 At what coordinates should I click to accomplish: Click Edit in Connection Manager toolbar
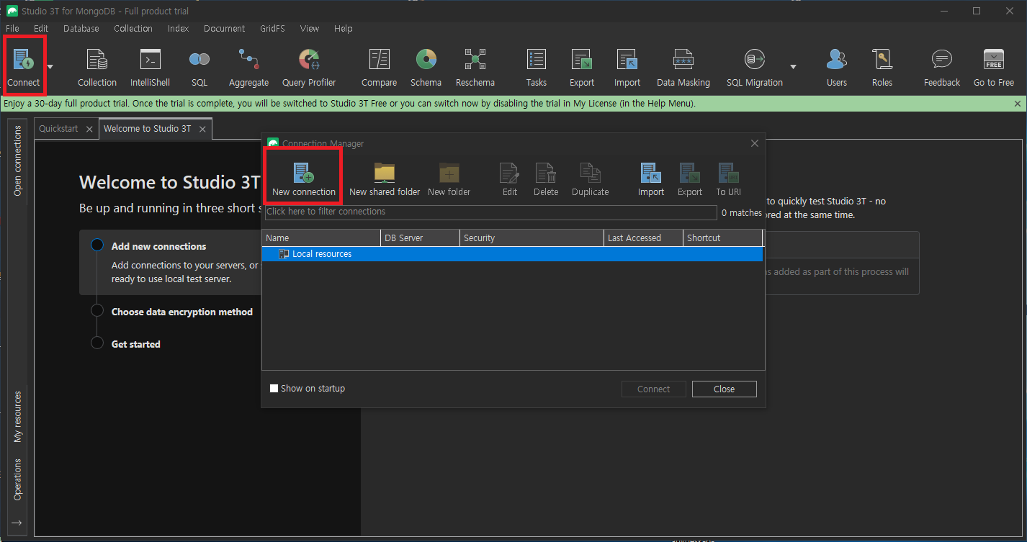tap(510, 180)
